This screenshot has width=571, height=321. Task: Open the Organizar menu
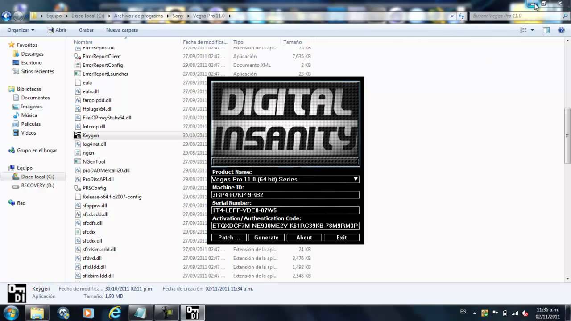21,30
